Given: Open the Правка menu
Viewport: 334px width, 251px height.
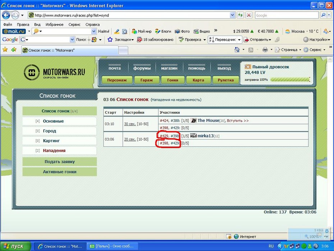Looking at the screenshot, I should 23,24.
